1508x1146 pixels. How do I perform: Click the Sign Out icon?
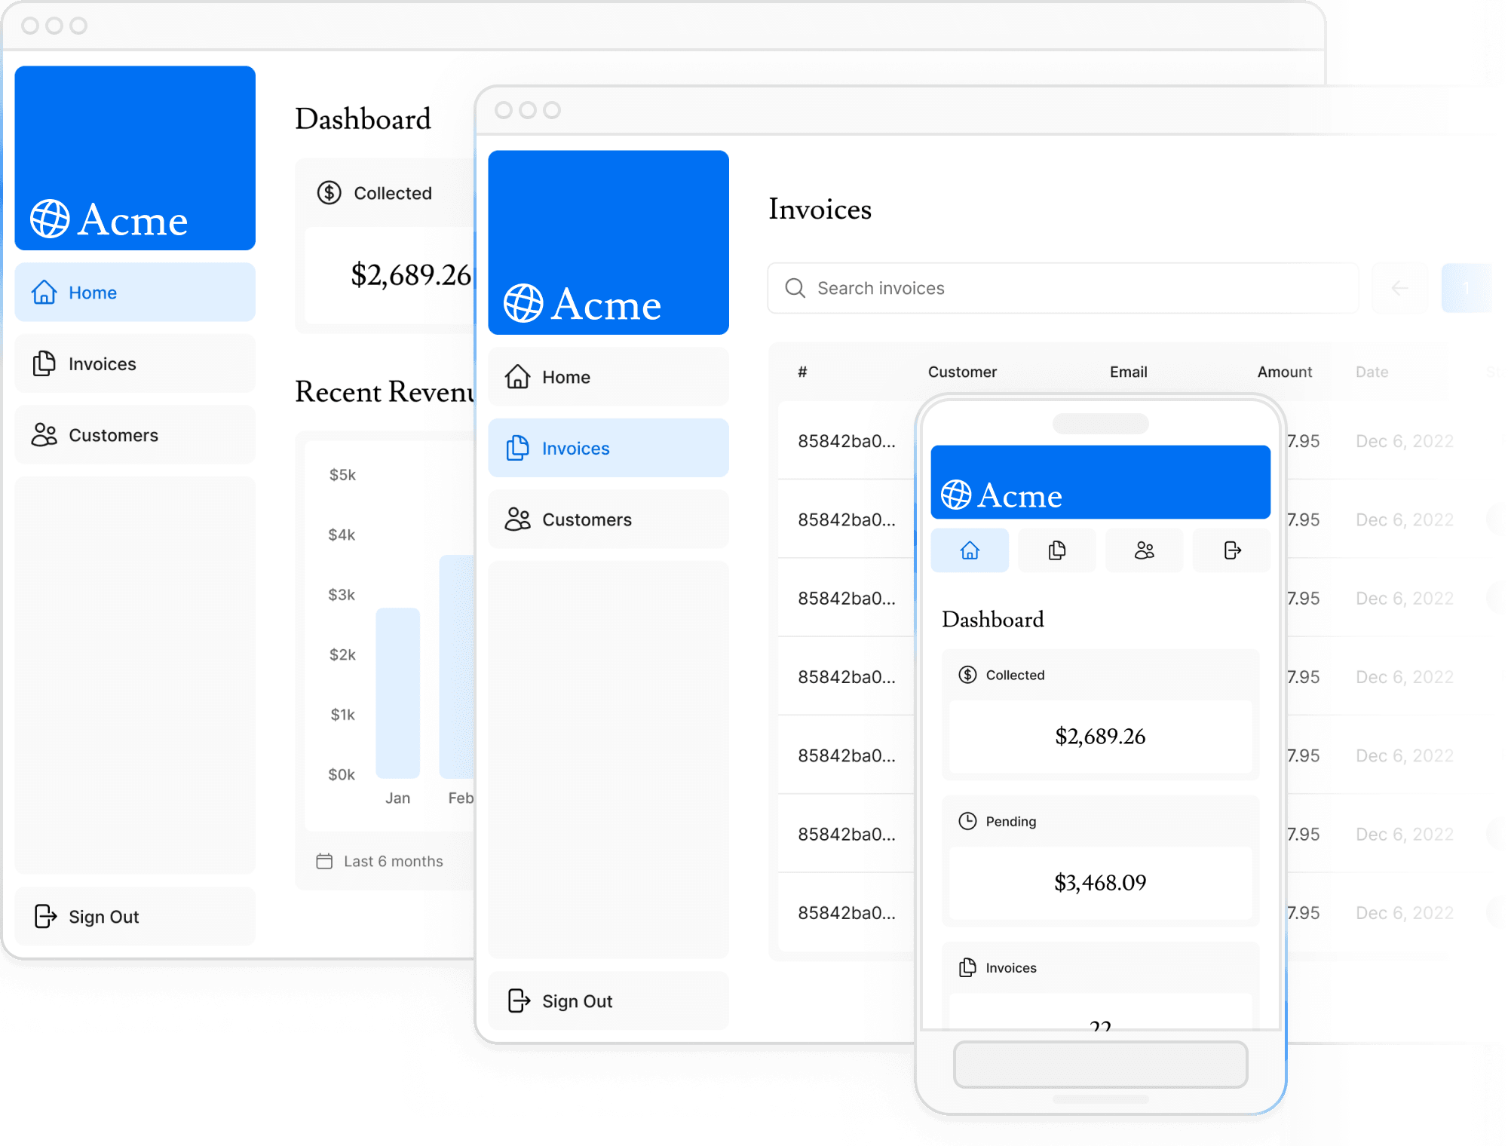coord(46,915)
